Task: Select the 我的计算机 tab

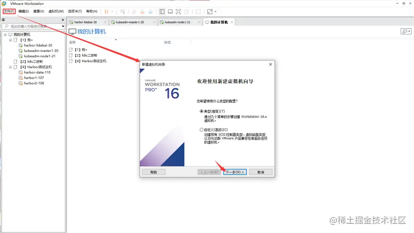Action: point(219,22)
